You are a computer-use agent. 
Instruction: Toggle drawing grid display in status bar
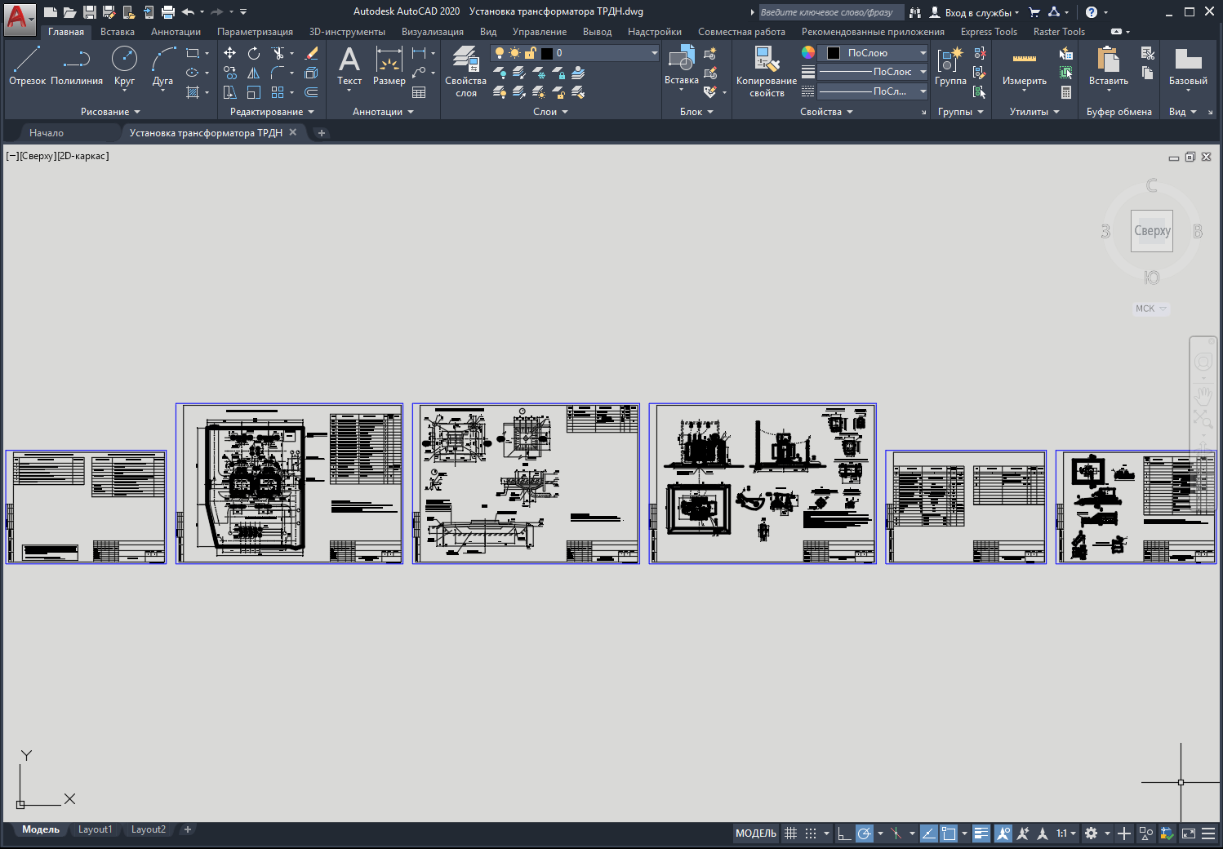click(x=790, y=833)
